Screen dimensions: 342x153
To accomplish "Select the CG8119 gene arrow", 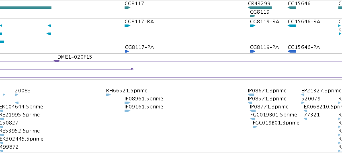I will click(252, 16).
